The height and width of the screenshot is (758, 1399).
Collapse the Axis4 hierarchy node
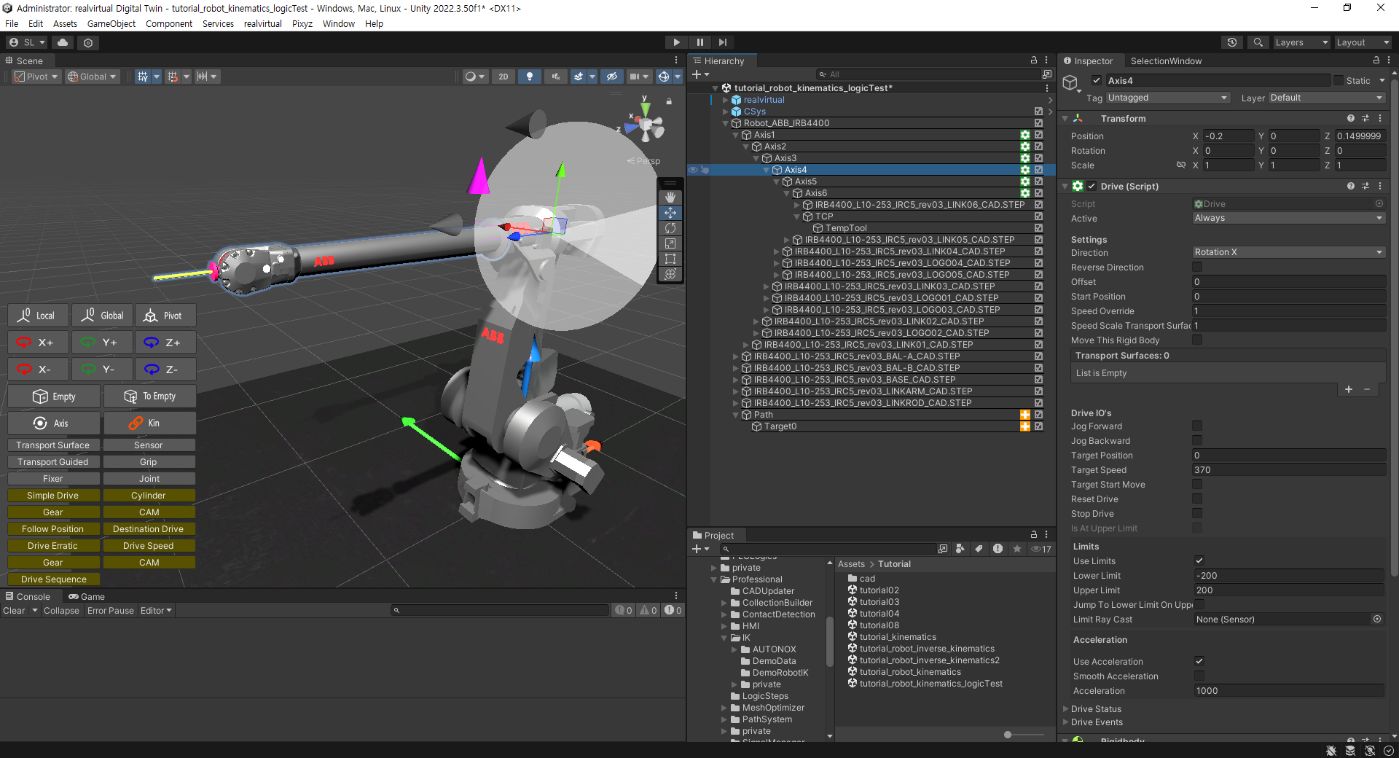[767, 170]
